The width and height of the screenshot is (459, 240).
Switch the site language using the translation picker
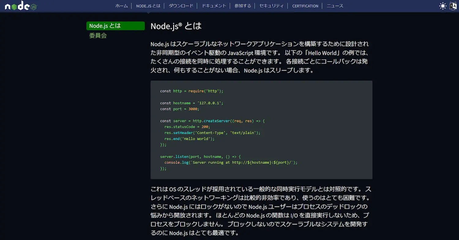coord(453,6)
